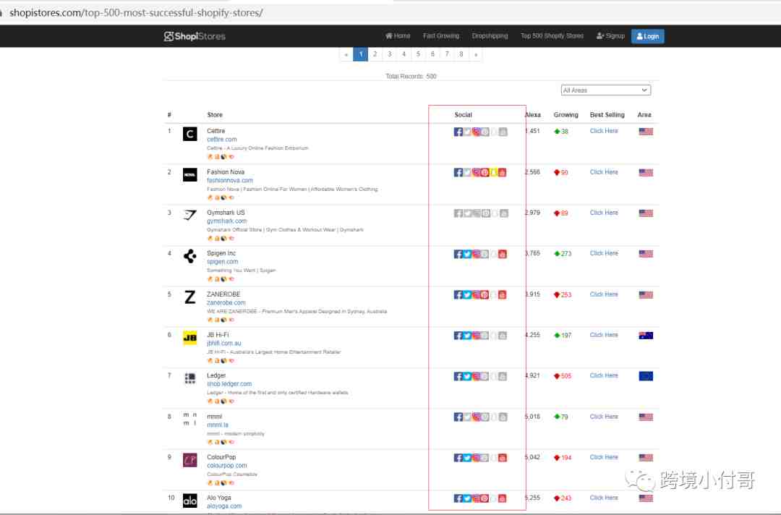Click the Alo Yoga logo
This screenshot has width=781, height=515.
189,501
